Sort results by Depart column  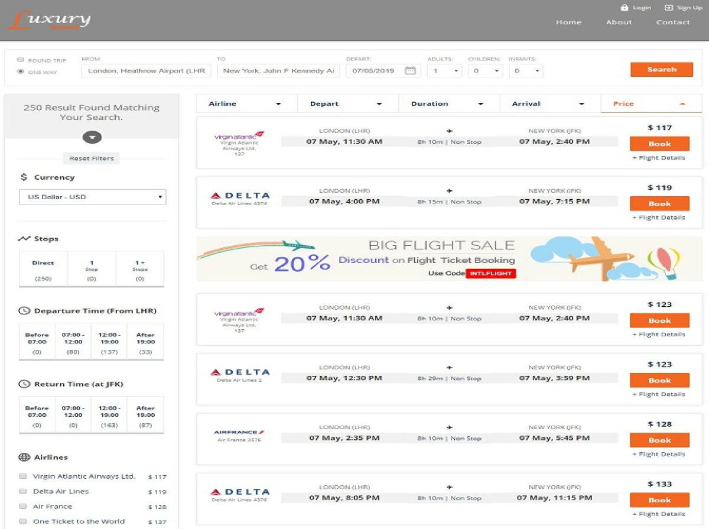(x=348, y=103)
